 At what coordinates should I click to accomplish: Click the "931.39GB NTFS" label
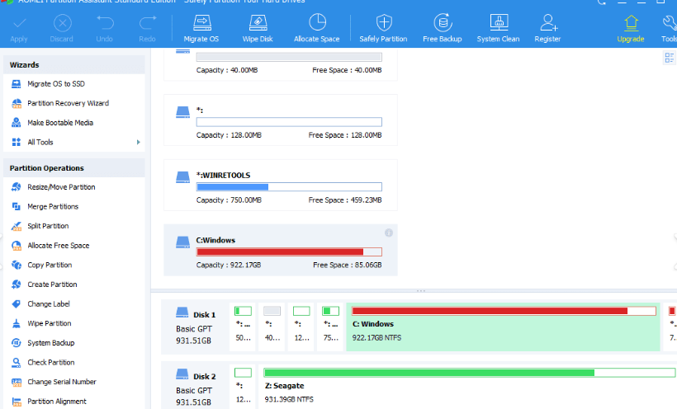pyautogui.click(x=289, y=399)
